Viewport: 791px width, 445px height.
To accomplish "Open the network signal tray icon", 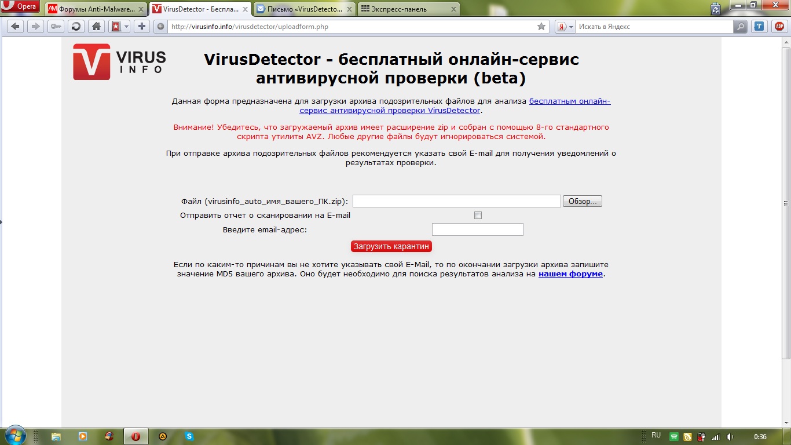I will pos(715,437).
